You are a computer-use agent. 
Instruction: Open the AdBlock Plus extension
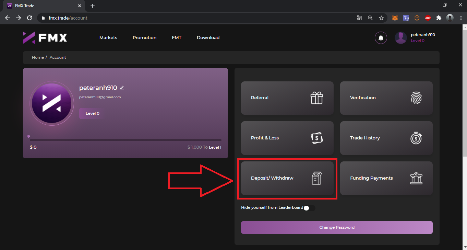tap(428, 18)
